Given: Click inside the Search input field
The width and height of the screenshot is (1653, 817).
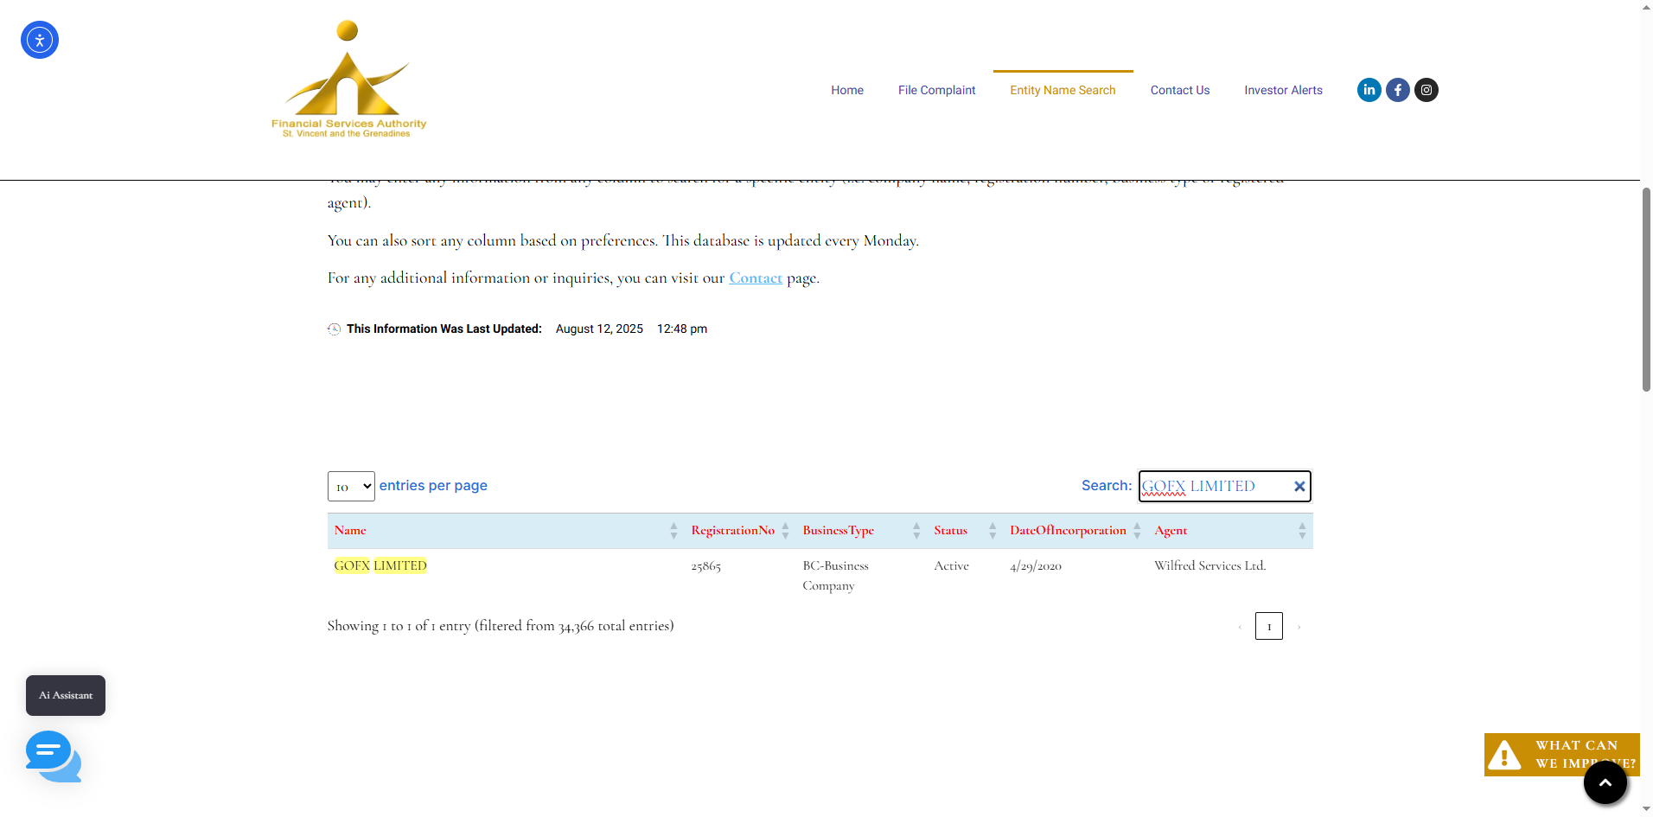Looking at the screenshot, I should pyautogui.click(x=1215, y=487).
